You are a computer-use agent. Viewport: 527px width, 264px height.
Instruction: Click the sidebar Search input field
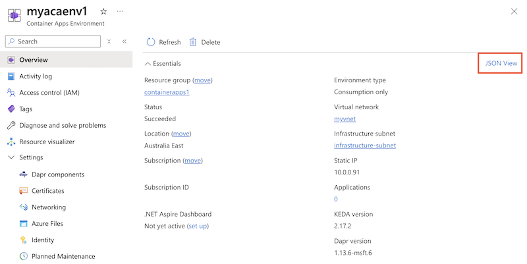point(56,41)
